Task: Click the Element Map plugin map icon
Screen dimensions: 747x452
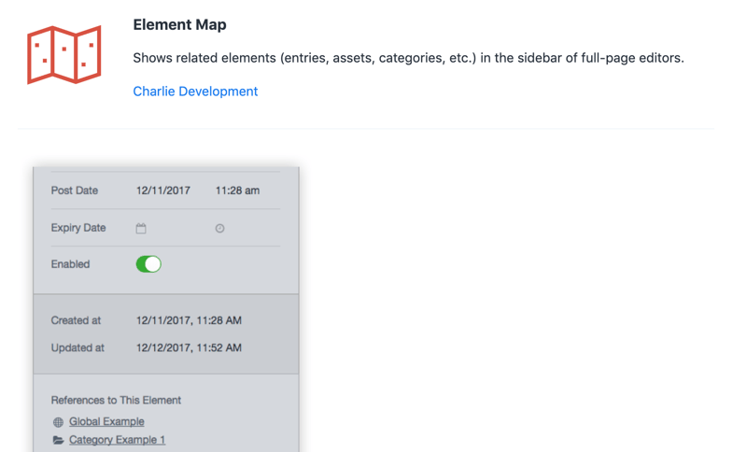Action: [x=64, y=55]
